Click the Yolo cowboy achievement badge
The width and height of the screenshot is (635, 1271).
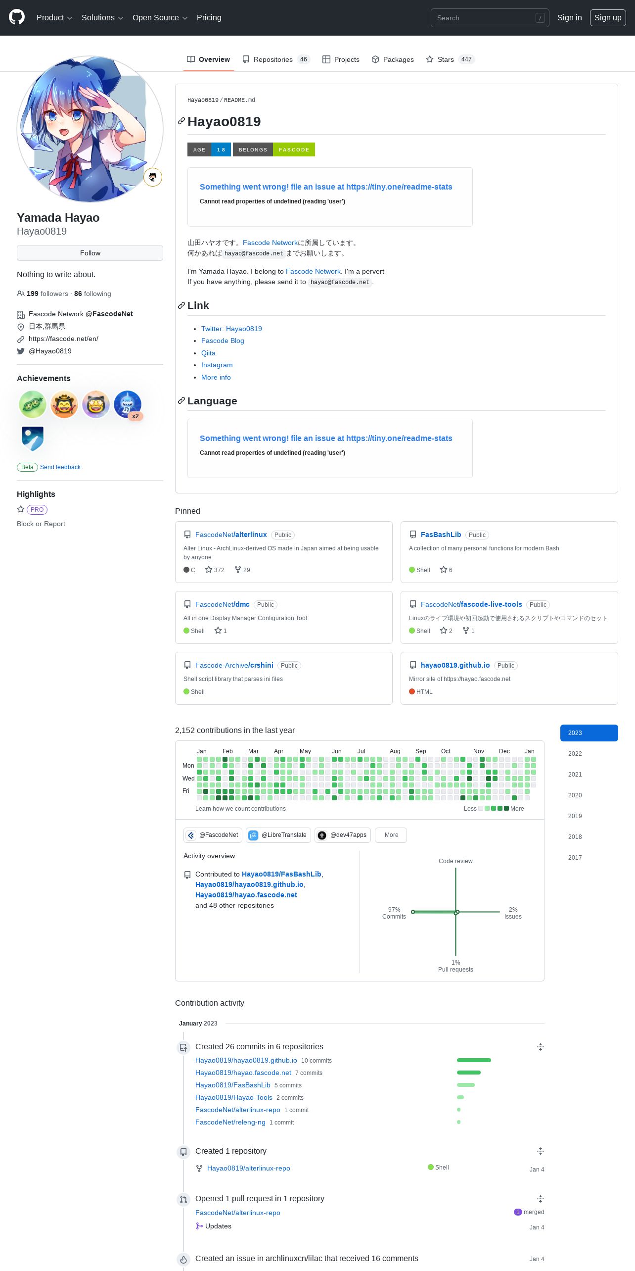coord(64,404)
